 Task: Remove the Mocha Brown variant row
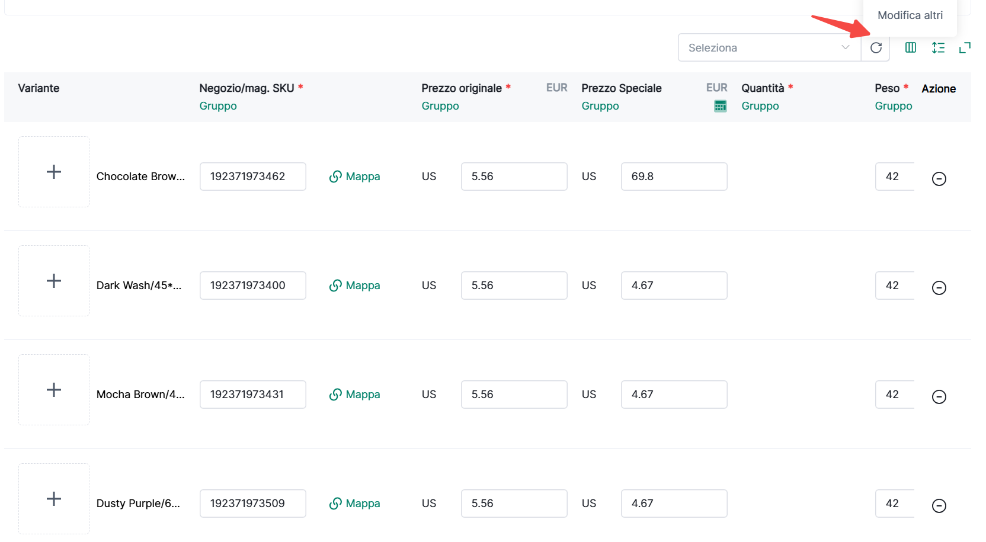pyautogui.click(x=939, y=397)
